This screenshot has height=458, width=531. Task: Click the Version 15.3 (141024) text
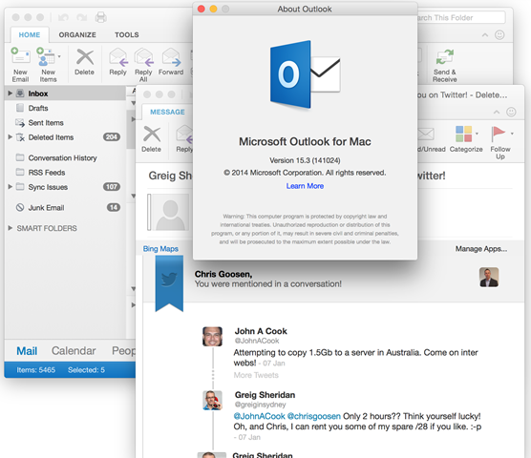click(305, 160)
